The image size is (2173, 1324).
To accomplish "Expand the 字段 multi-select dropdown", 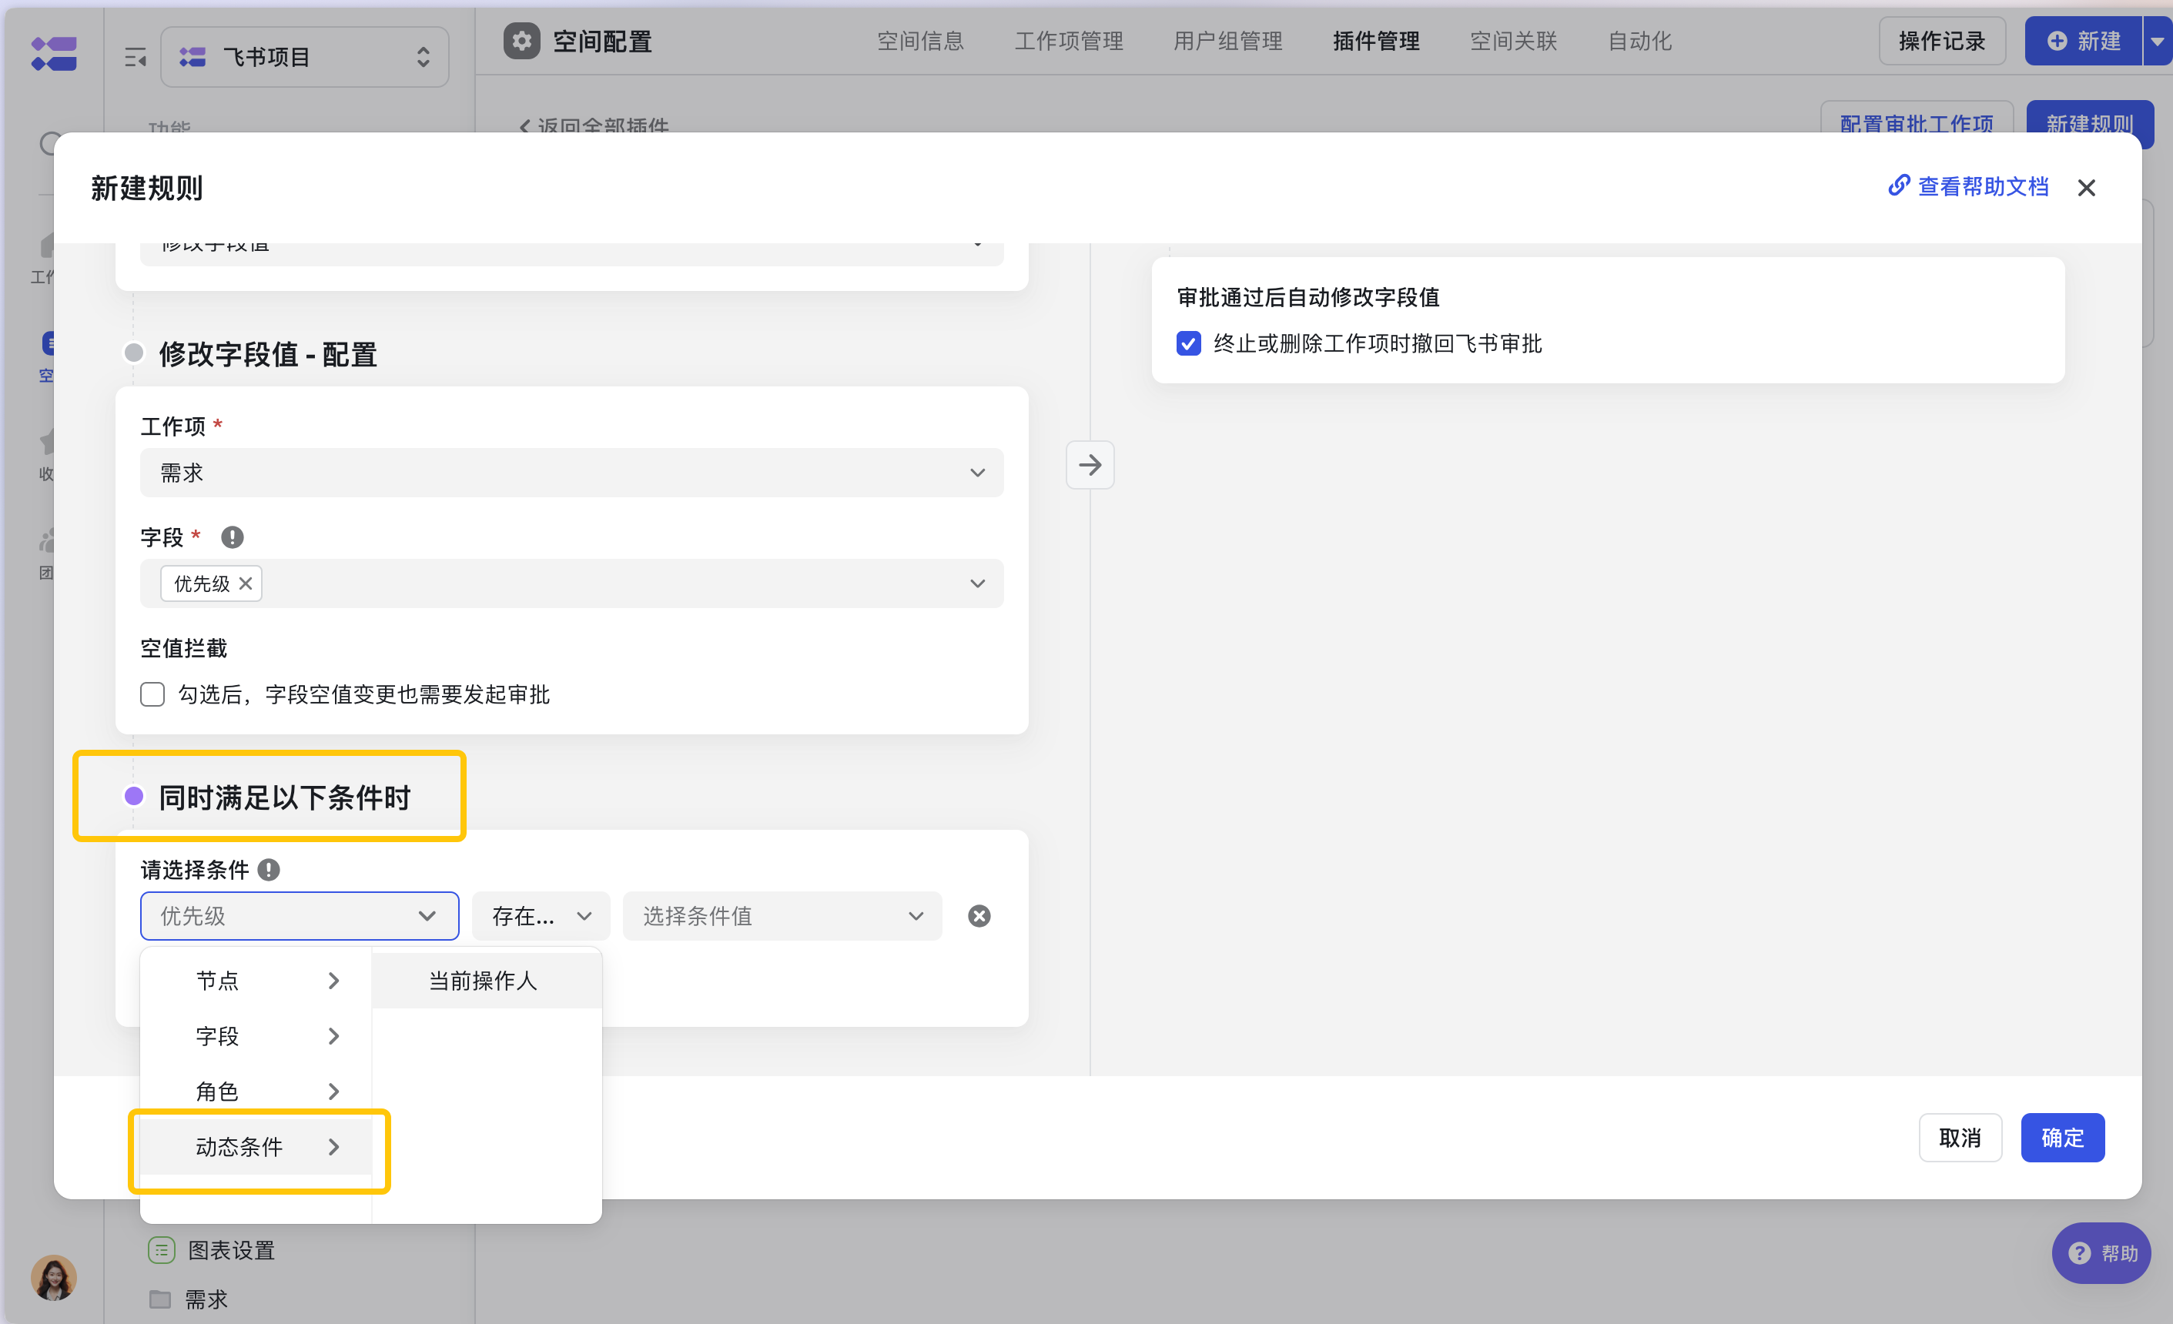I will (x=571, y=583).
